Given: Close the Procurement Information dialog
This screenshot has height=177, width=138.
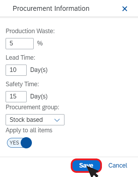Looking at the screenshot, I should (x=125, y=9).
